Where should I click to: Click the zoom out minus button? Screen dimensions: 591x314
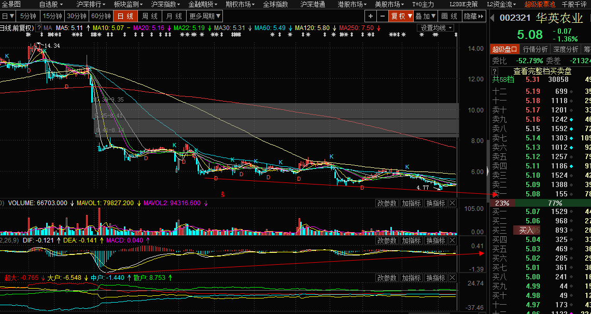(382, 16)
